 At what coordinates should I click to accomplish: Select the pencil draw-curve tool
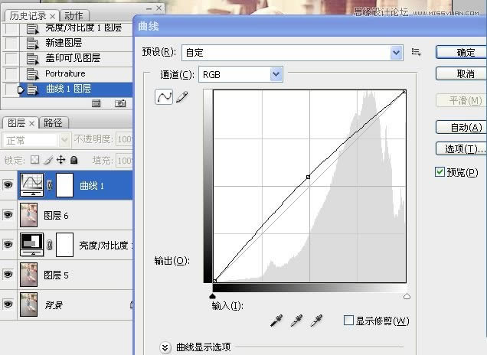182,98
